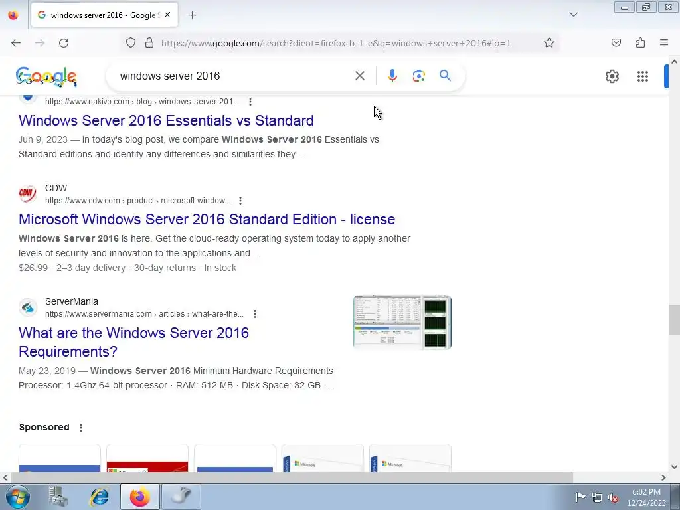The height and width of the screenshot is (510, 680).
Task: Clear the Google search box
Action: click(x=359, y=76)
